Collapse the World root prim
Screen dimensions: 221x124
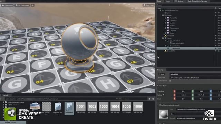tap(160, 10)
